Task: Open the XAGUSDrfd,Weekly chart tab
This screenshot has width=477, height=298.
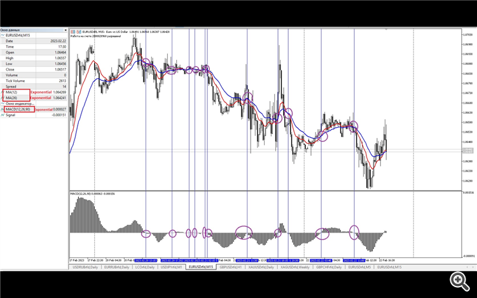Action: click(x=294, y=267)
